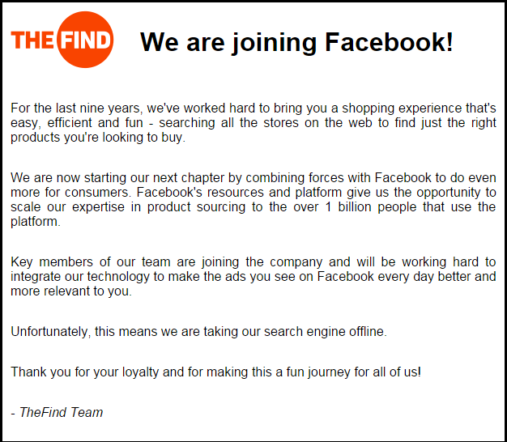The image size is (507, 442).
Task: Click the 'Unfortunately, this means' sentence
Action: pyautogui.click(x=198, y=332)
